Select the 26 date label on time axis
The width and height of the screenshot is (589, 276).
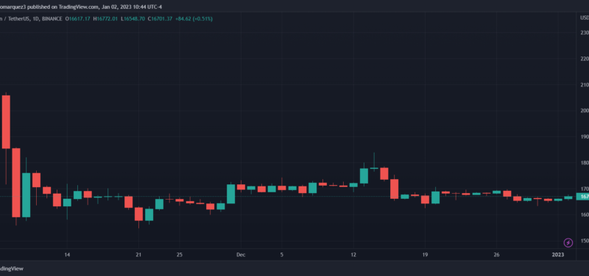tap(496, 255)
